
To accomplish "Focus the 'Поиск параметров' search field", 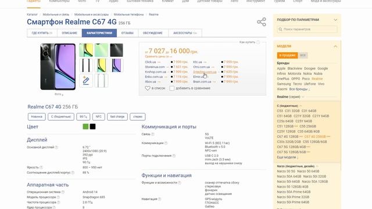I will coord(307,29).
